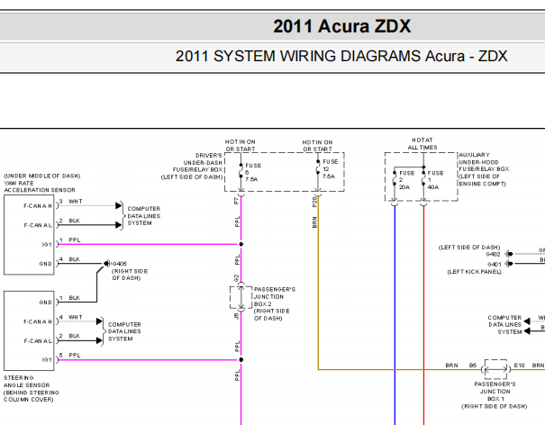The height and width of the screenshot is (425, 545).
Task: Click the yaw rate sensor 'IG1' terminal
Action: (x=47, y=245)
